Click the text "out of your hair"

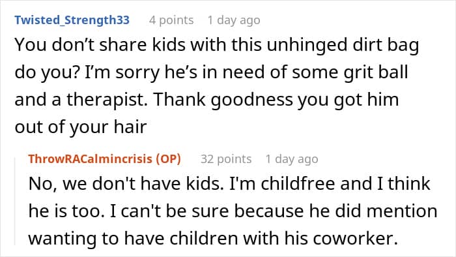pos(81,127)
